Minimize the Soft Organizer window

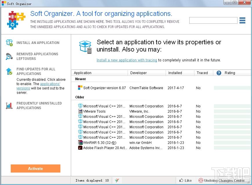tap(227, 2)
